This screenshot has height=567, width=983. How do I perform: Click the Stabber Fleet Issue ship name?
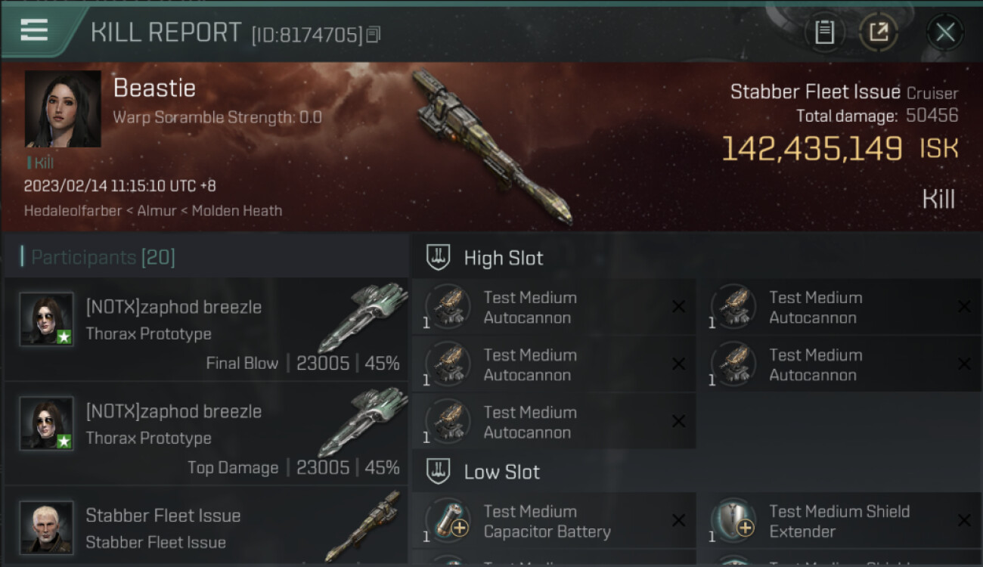[x=815, y=92]
